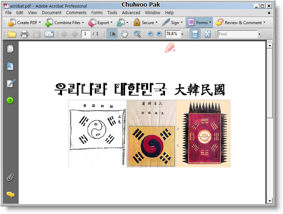Screen dimensions: 283x214
Task: Select the Marquee Zoom tool
Action: 137,34
